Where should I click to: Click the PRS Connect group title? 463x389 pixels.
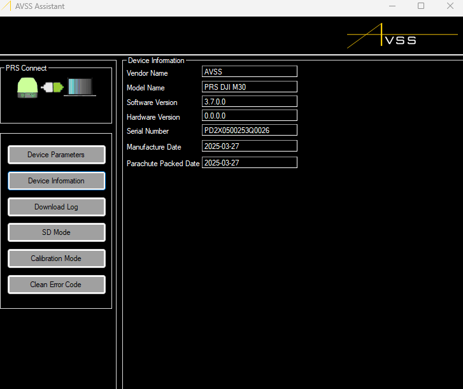(26, 68)
